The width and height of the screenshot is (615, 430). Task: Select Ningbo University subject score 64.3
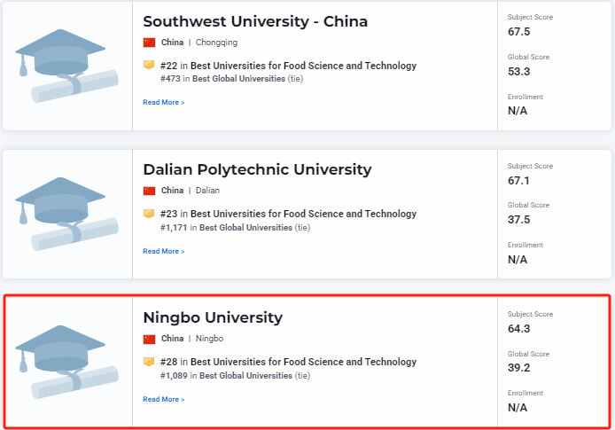click(x=518, y=329)
